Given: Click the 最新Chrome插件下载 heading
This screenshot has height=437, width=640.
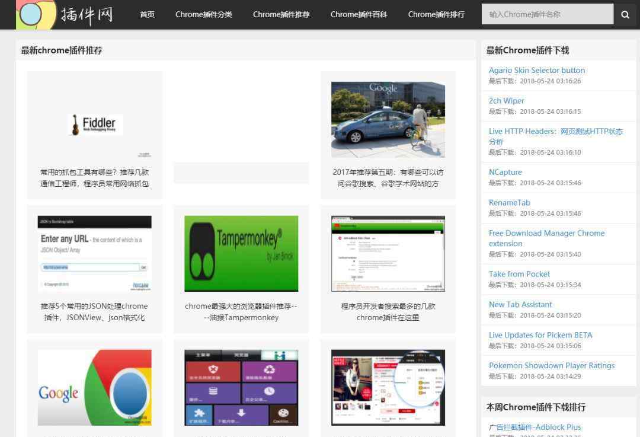Looking at the screenshot, I should pos(528,50).
